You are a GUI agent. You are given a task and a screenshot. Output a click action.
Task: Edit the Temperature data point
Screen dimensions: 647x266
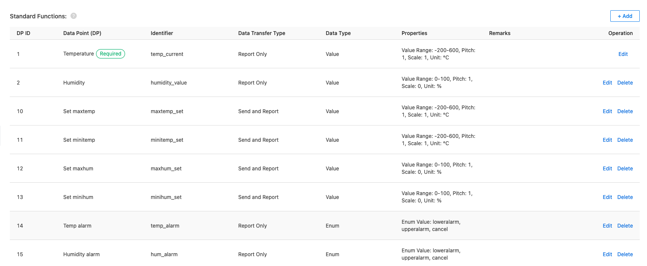click(623, 54)
